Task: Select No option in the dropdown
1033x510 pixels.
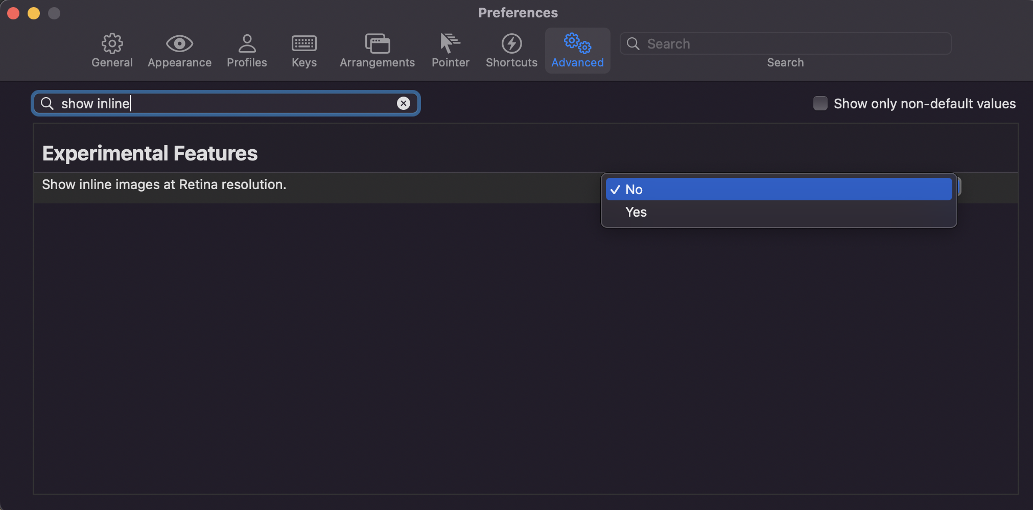Action: (x=634, y=190)
